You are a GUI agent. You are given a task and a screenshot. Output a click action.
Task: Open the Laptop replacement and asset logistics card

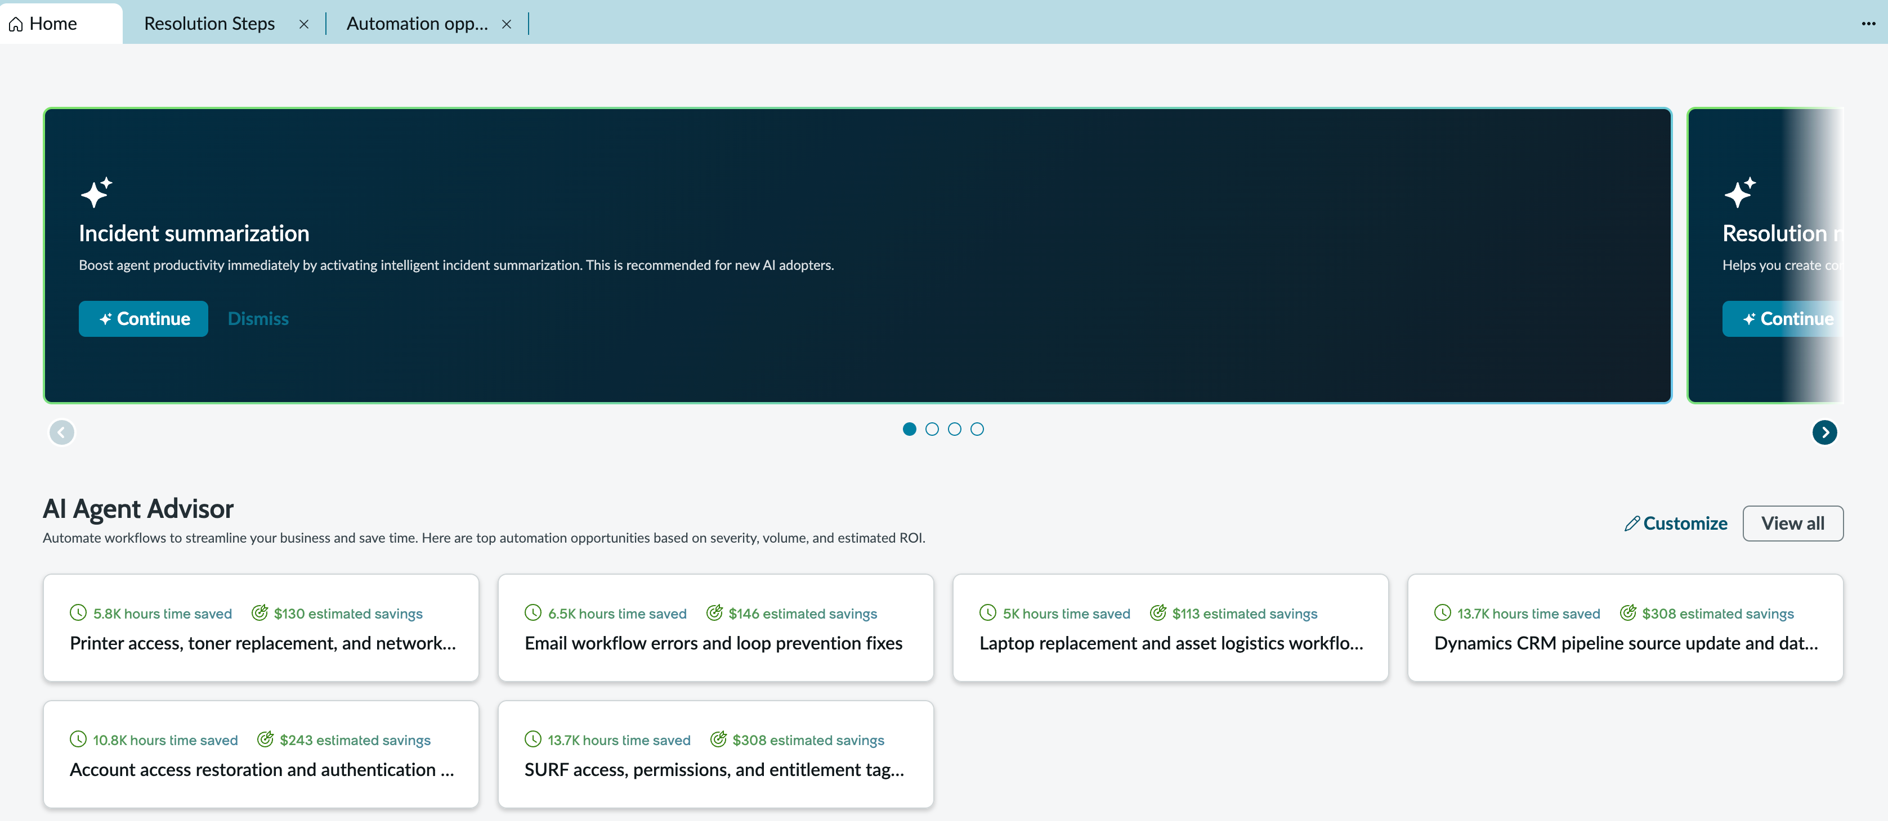pyautogui.click(x=1170, y=628)
